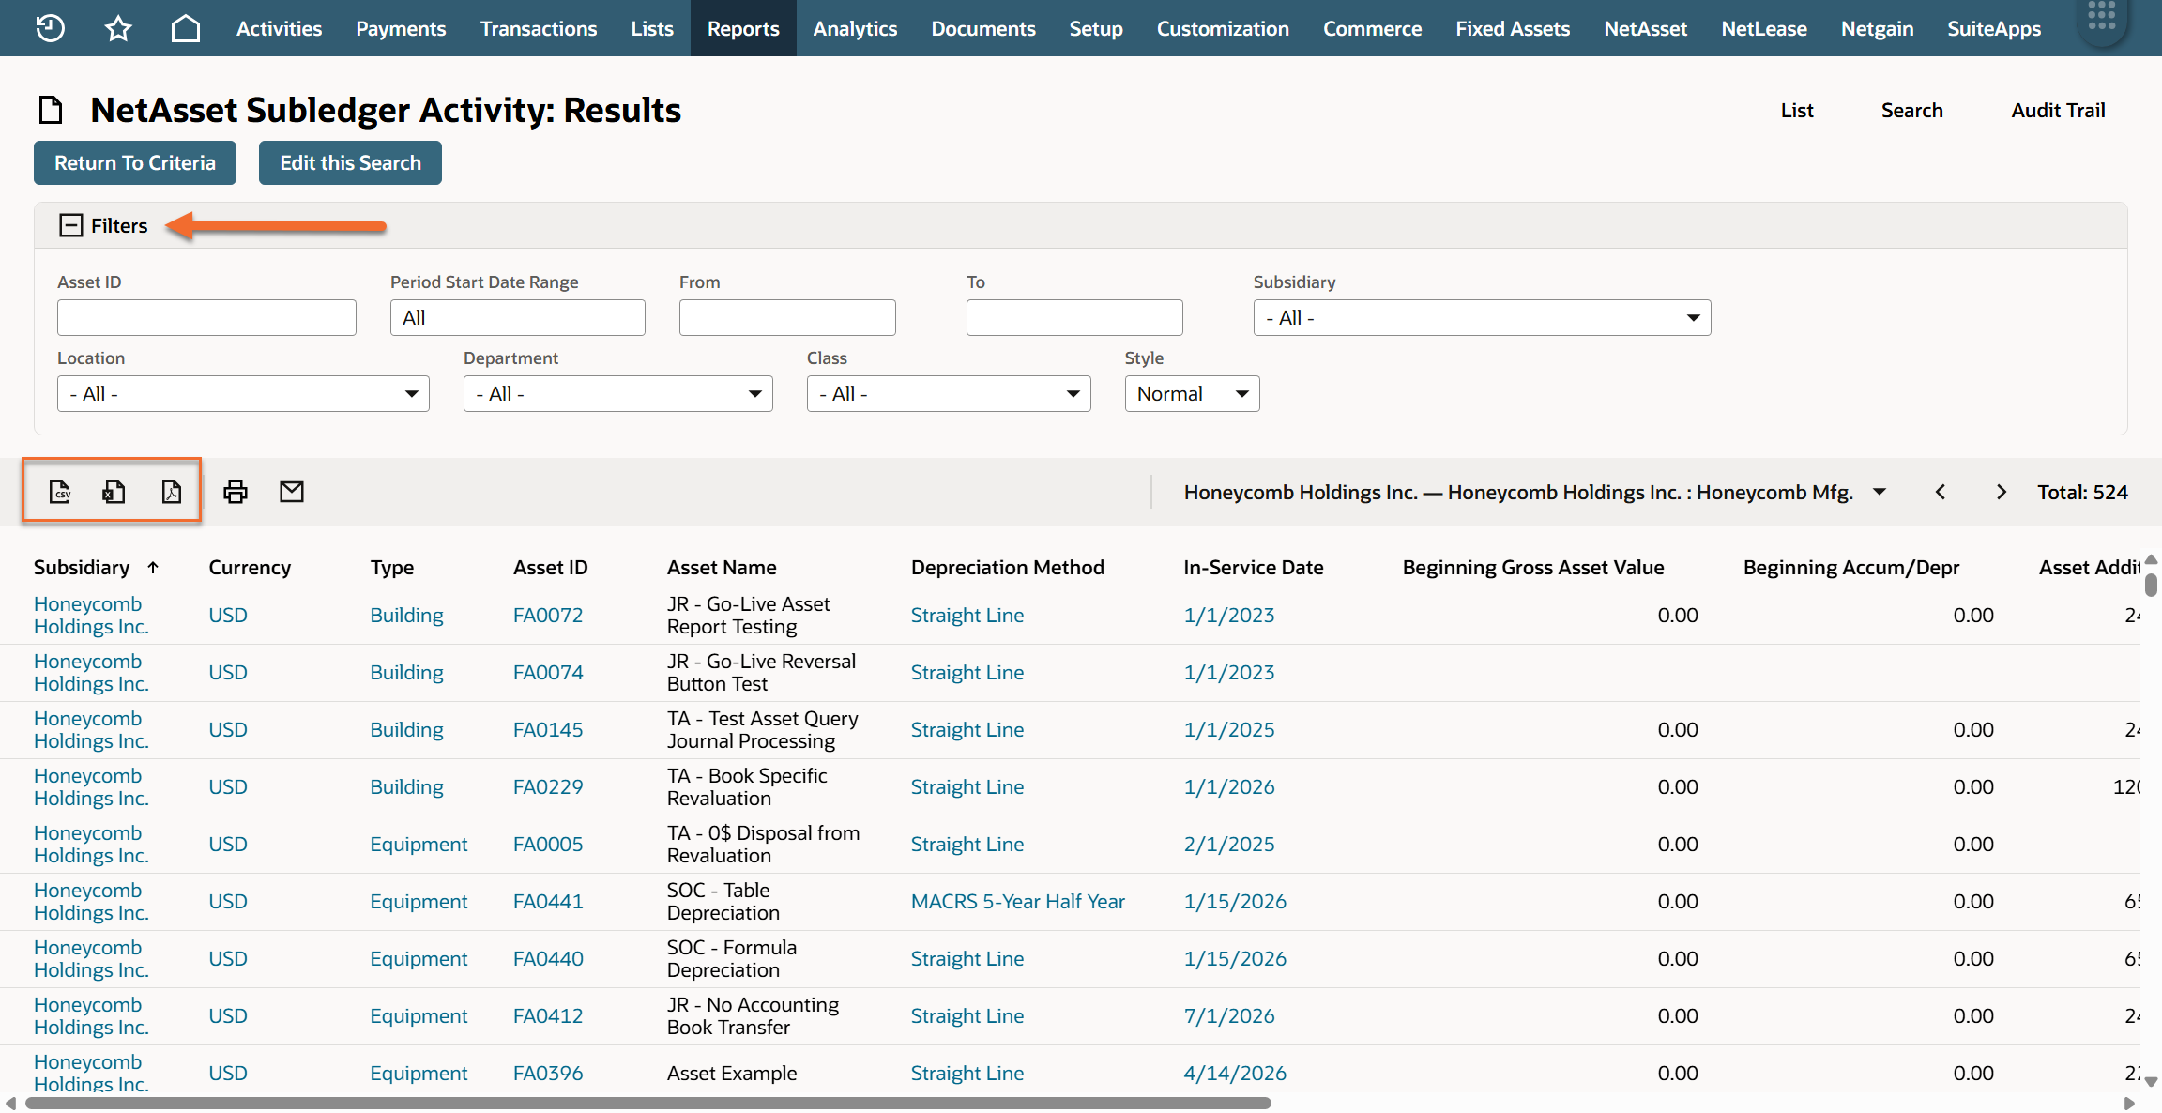The image size is (2162, 1113).
Task: Open the Location filter dropdown
Action: (x=243, y=393)
